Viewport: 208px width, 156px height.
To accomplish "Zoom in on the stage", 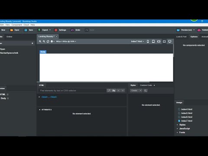I will coord(40,42).
